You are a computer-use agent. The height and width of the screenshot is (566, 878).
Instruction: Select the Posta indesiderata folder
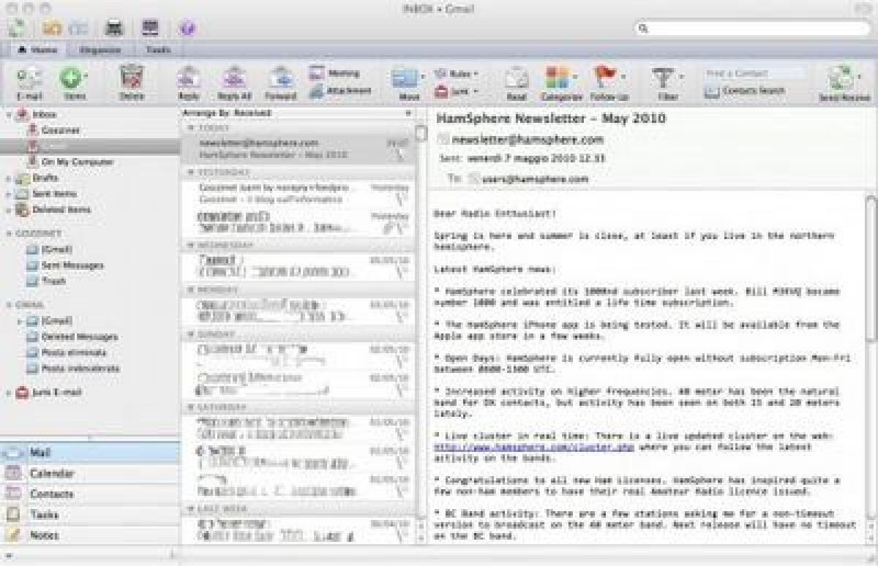pos(89,369)
